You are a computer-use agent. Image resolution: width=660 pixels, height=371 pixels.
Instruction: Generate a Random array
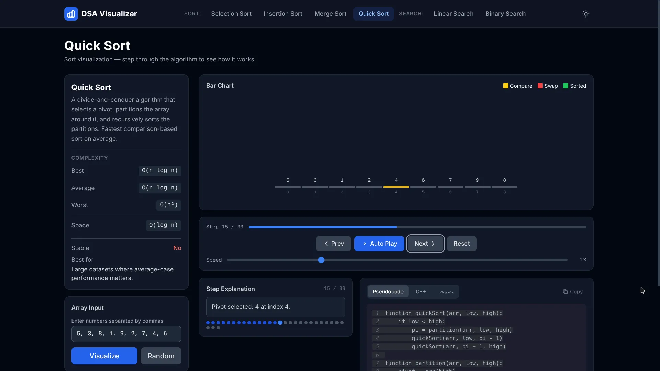(161, 356)
